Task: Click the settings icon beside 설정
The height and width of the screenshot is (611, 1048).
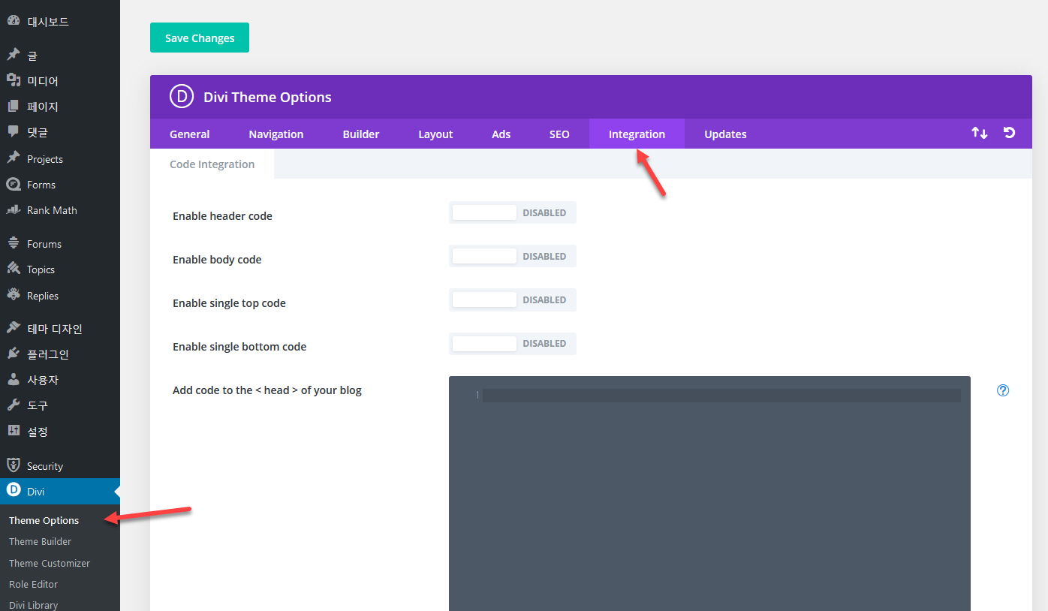Action: [14, 431]
